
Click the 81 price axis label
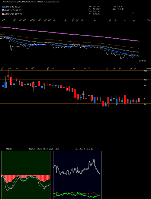[145, 104]
